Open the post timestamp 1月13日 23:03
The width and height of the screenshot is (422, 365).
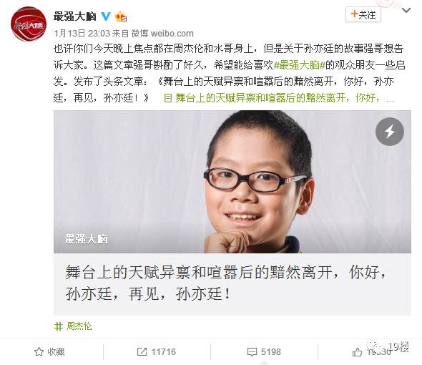click(82, 34)
